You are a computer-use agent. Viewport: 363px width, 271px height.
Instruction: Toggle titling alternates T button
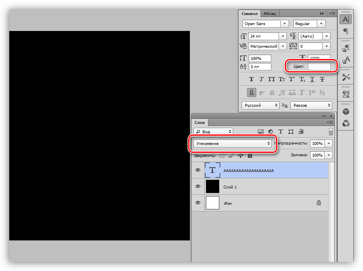coord(302,93)
